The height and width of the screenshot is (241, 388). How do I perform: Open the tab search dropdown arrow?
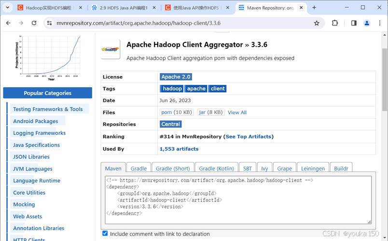[8, 8]
